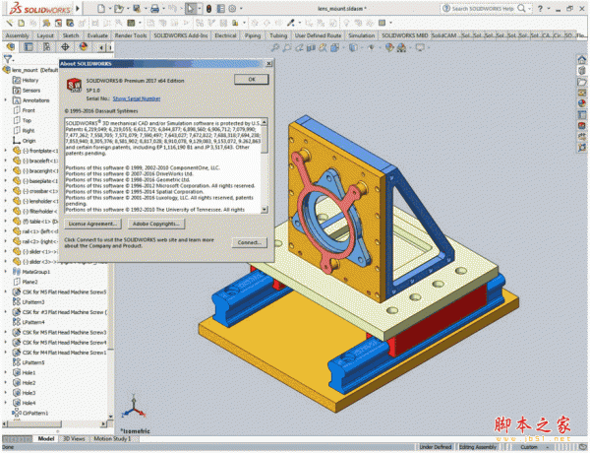Open Apply Scene icon in view toolbar
The width and height of the screenshot is (590, 453).
tap(401, 48)
